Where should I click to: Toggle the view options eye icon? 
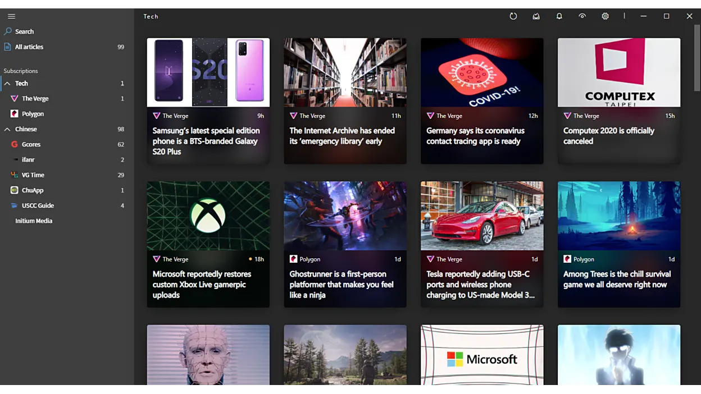pos(582,16)
